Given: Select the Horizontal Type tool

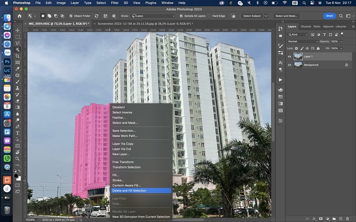Looking at the screenshot, I should (18, 133).
